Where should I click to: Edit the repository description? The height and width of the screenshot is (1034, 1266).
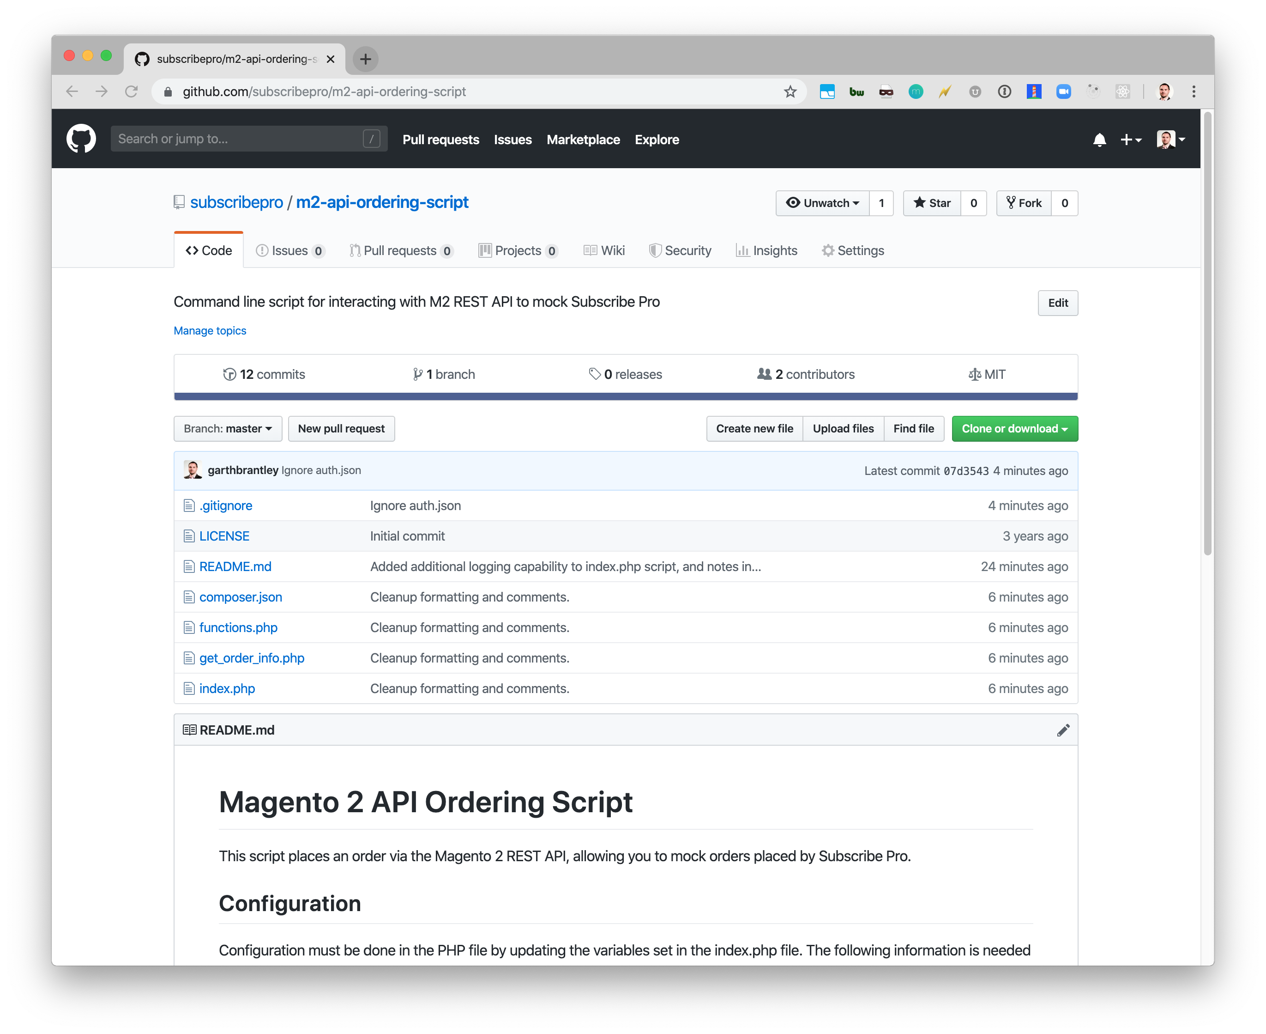pyautogui.click(x=1058, y=303)
